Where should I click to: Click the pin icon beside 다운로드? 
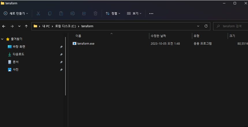click(x=61, y=55)
